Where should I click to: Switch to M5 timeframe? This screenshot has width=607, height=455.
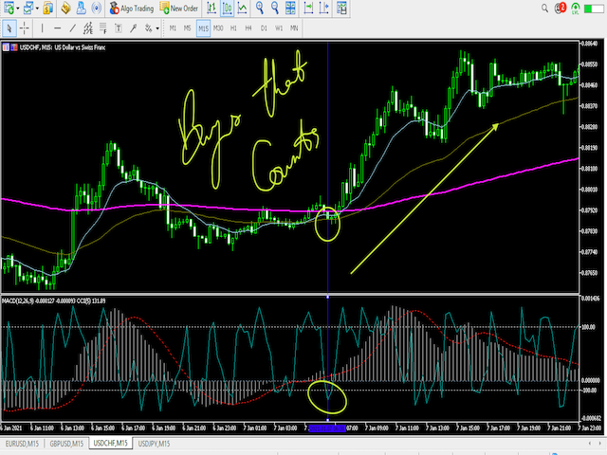pos(188,28)
